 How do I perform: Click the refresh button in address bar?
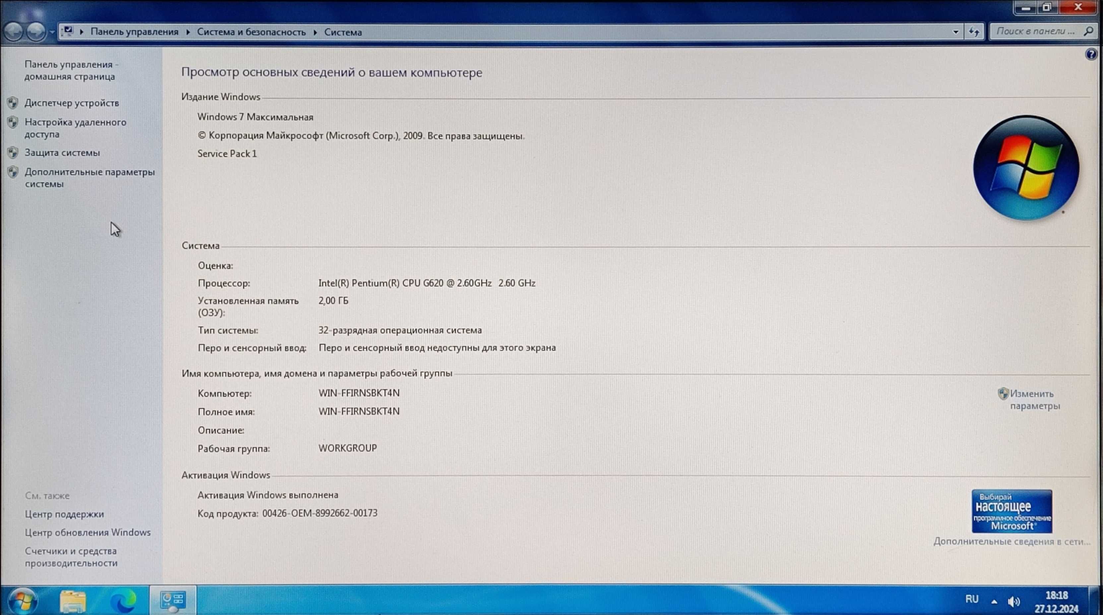click(974, 32)
